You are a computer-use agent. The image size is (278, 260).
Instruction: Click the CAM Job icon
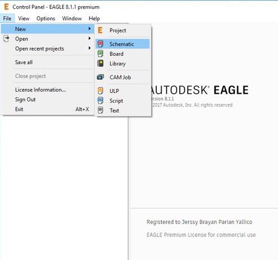click(100, 77)
